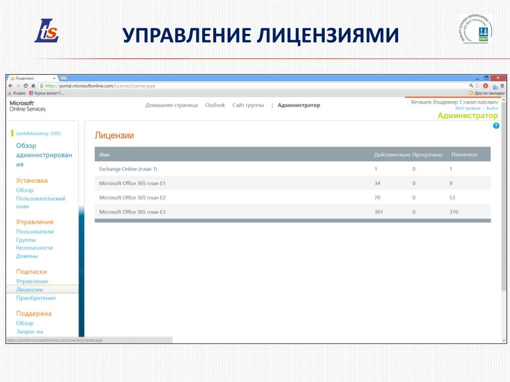This screenshot has width=510, height=382.
Task: Click the Назначено column header
Action: tap(465, 155)
